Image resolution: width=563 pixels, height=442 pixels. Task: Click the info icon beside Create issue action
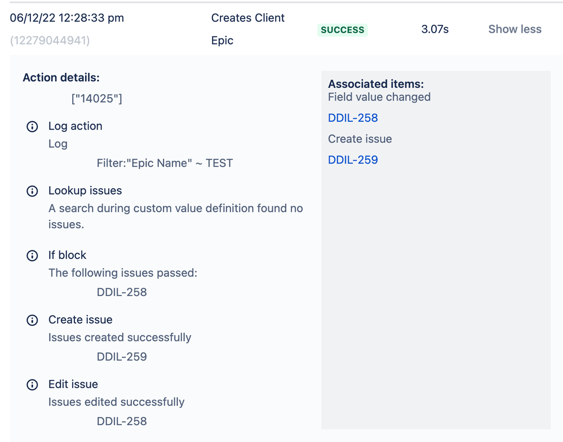pos(32,320)
